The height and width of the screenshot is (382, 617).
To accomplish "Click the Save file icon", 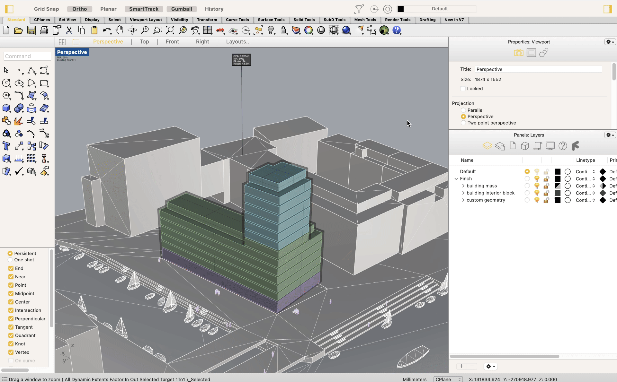I will (x=31, y=30).
